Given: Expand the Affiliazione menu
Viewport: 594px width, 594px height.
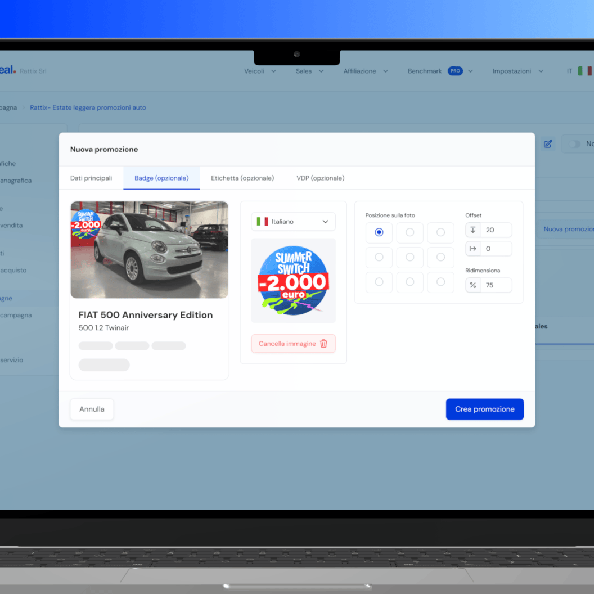Looking at the screenshot, I should tap(366, 71).
